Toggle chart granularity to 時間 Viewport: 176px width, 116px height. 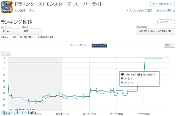click(167, 45)
